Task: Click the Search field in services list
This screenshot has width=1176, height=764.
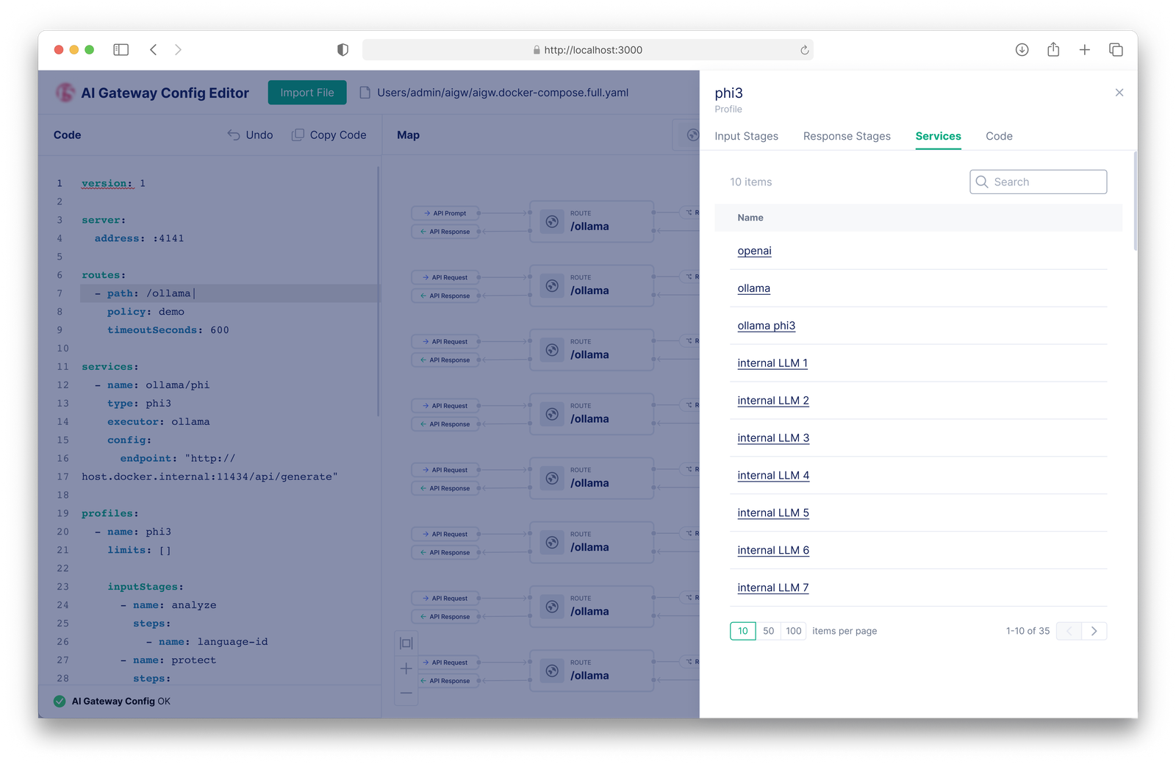Action: (1038, 182)
